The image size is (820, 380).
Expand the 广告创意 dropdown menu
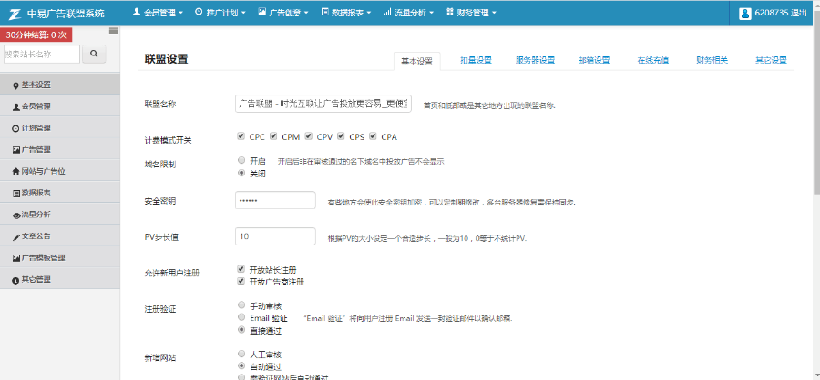click(x=283, y=13)
